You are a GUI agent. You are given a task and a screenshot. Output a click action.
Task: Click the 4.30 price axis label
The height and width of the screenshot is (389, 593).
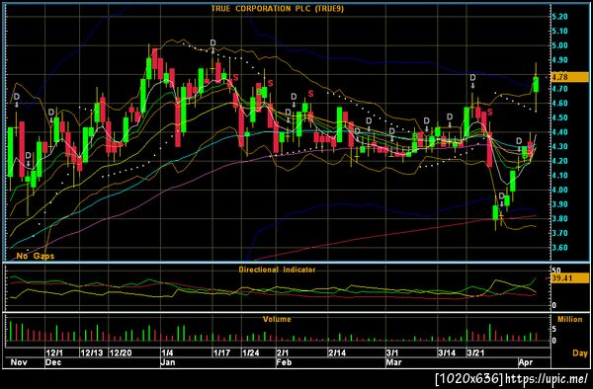(x=559, y=146)
